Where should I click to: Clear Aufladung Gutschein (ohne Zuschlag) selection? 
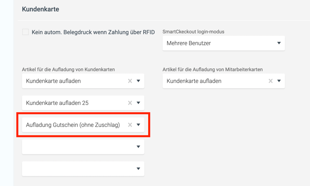coord(130,125)
